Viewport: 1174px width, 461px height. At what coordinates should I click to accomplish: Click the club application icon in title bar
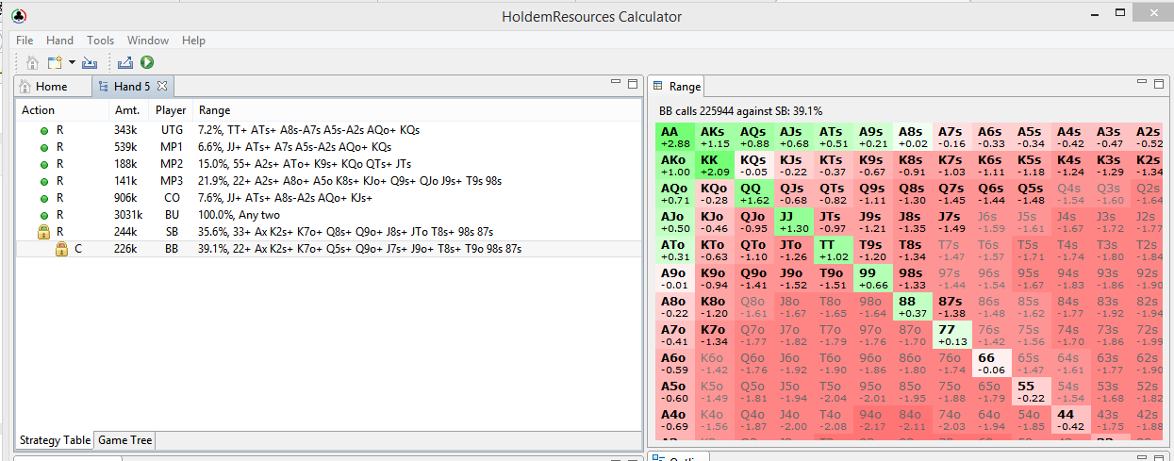pyautogui.click(x=19, y=16)
